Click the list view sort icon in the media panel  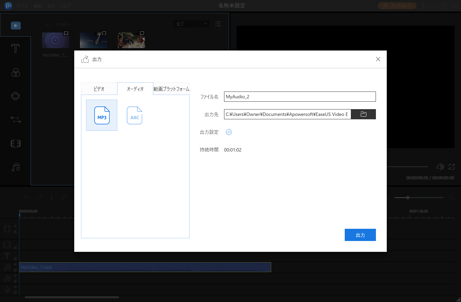pyautogui.click(x=218, y=24)
